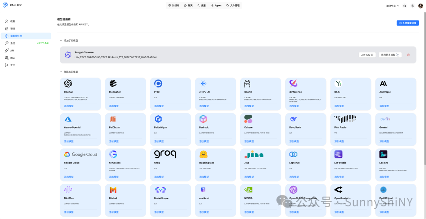
Task: Click the Groq logo
Action: point(165,154)
